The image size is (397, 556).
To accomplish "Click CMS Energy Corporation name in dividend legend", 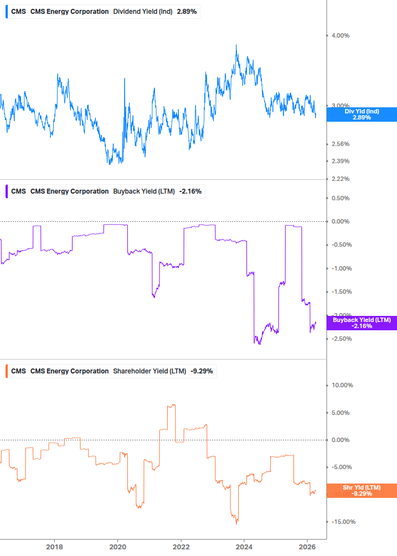I will 70,12.
